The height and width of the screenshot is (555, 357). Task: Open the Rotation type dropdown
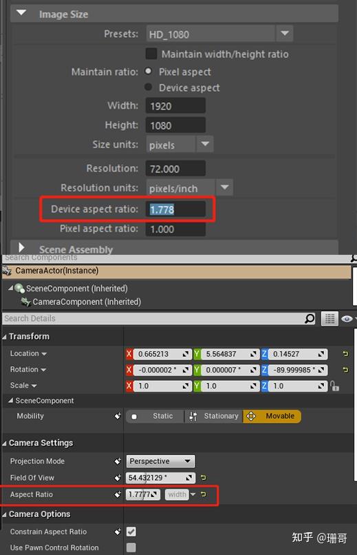[43, 370]
